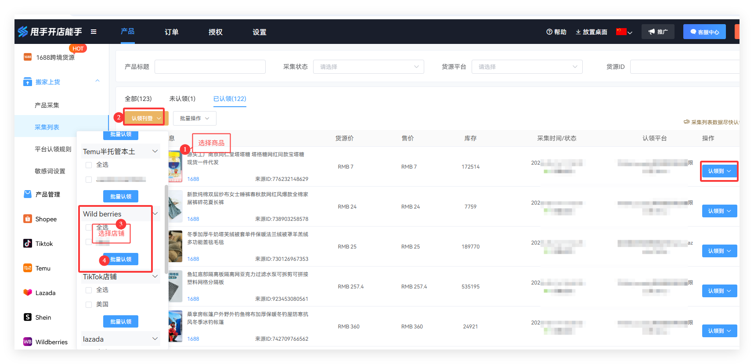Open 平台认领规则 in sidebar

pyautogui.click(x=53, y=149)
